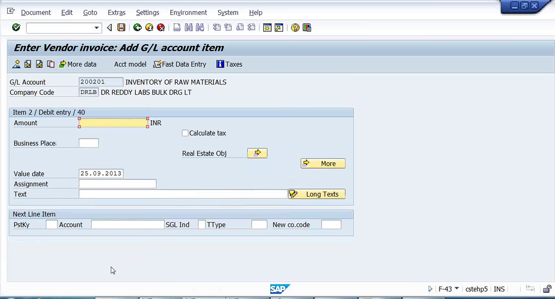The image size is (555, 299).
Task: Click the TType input field
Action: (x=259, y=224)
